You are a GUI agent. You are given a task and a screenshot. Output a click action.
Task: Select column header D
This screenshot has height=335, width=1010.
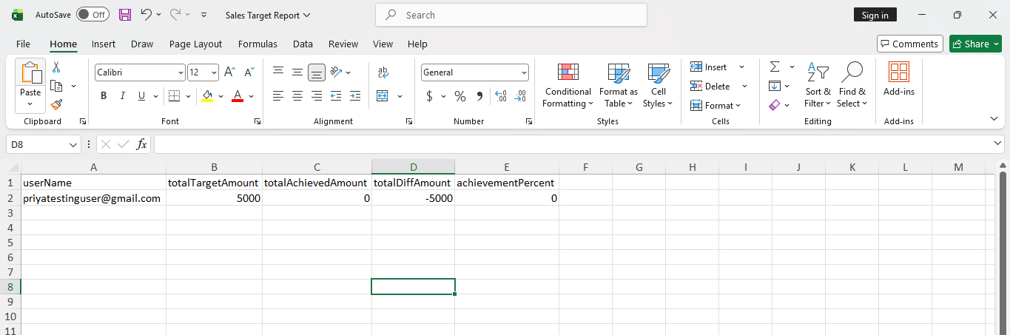point(413,167)
